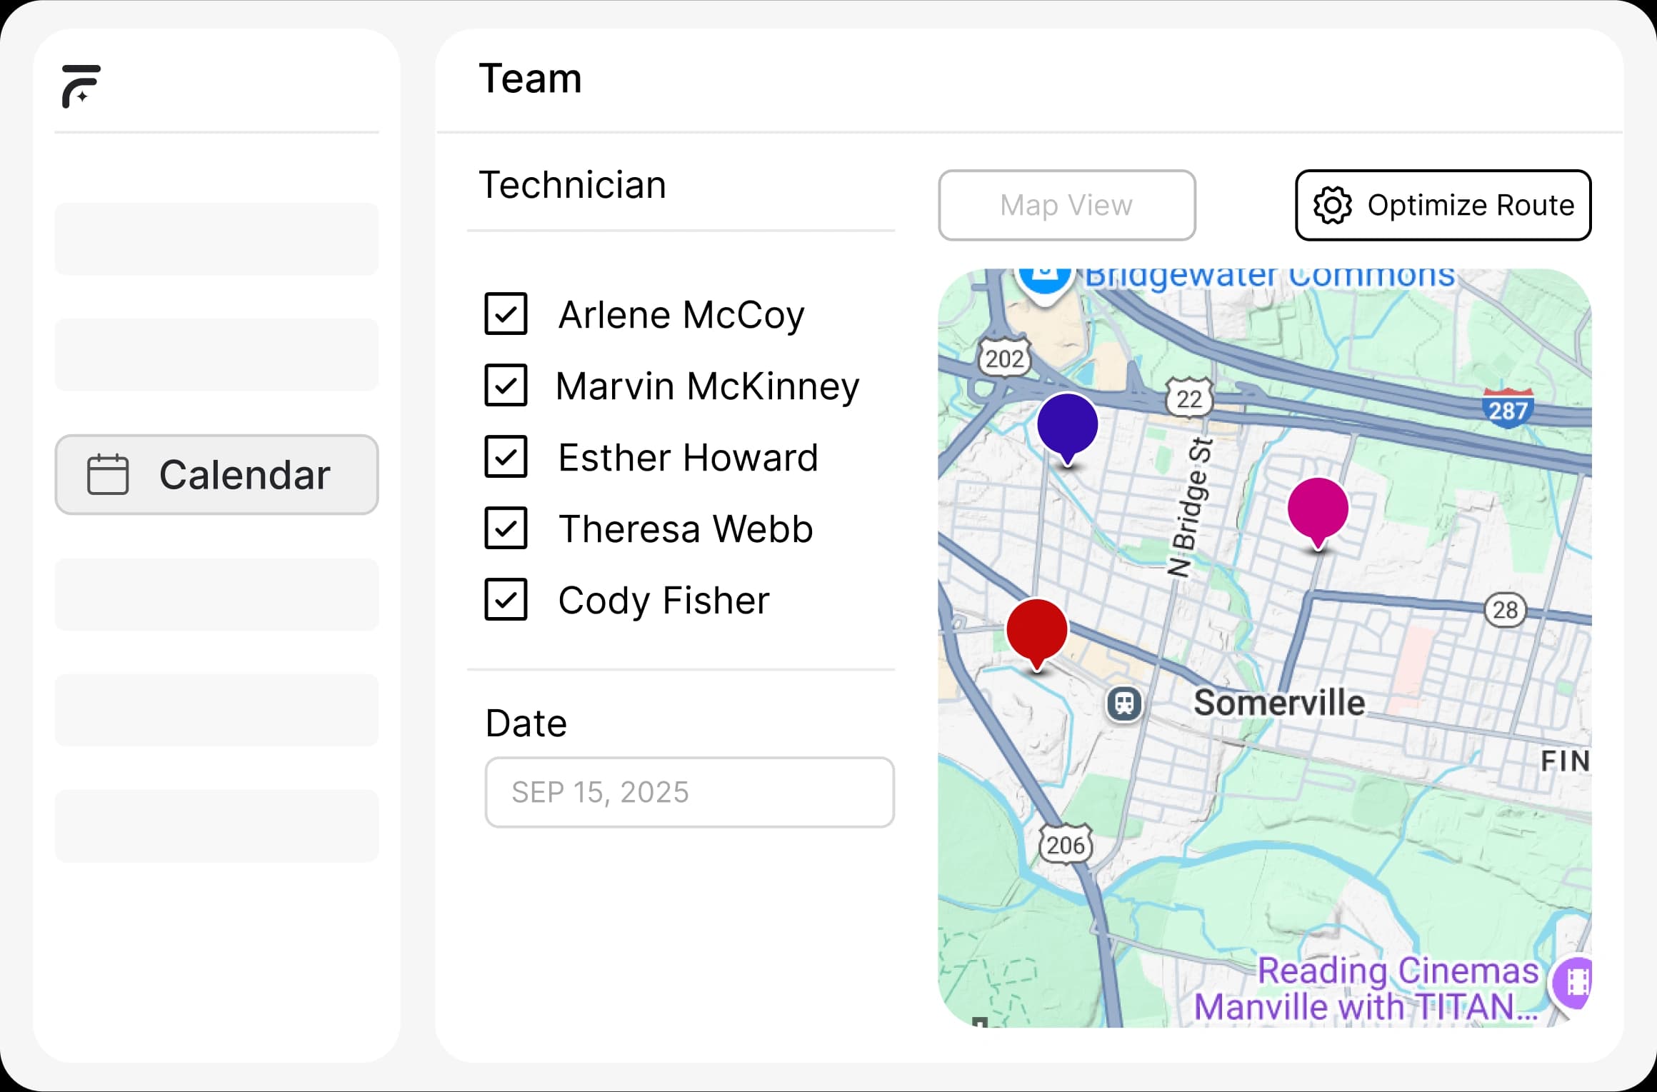Uncheck the Arlene McCoy checkbox
Screen dimensions: 1657x1092
pyautogui.click(x=506, y=314)
